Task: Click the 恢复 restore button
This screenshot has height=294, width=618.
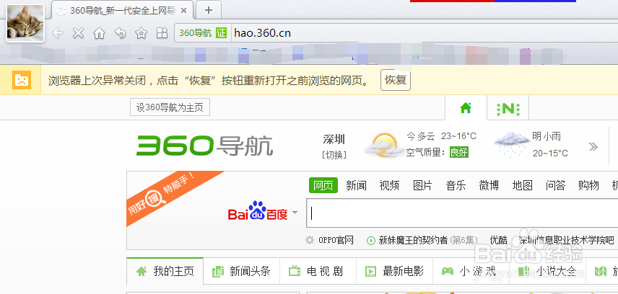Action: pyautogui.click(x=396, y=80)
